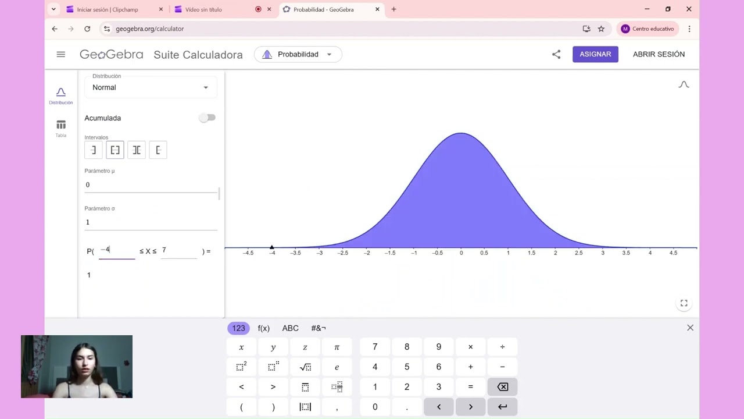Viewport: 744px width, 419px height.
Task: Open the browser tab search dropdown
Action: pyautogui.click(x=53, y=9)
